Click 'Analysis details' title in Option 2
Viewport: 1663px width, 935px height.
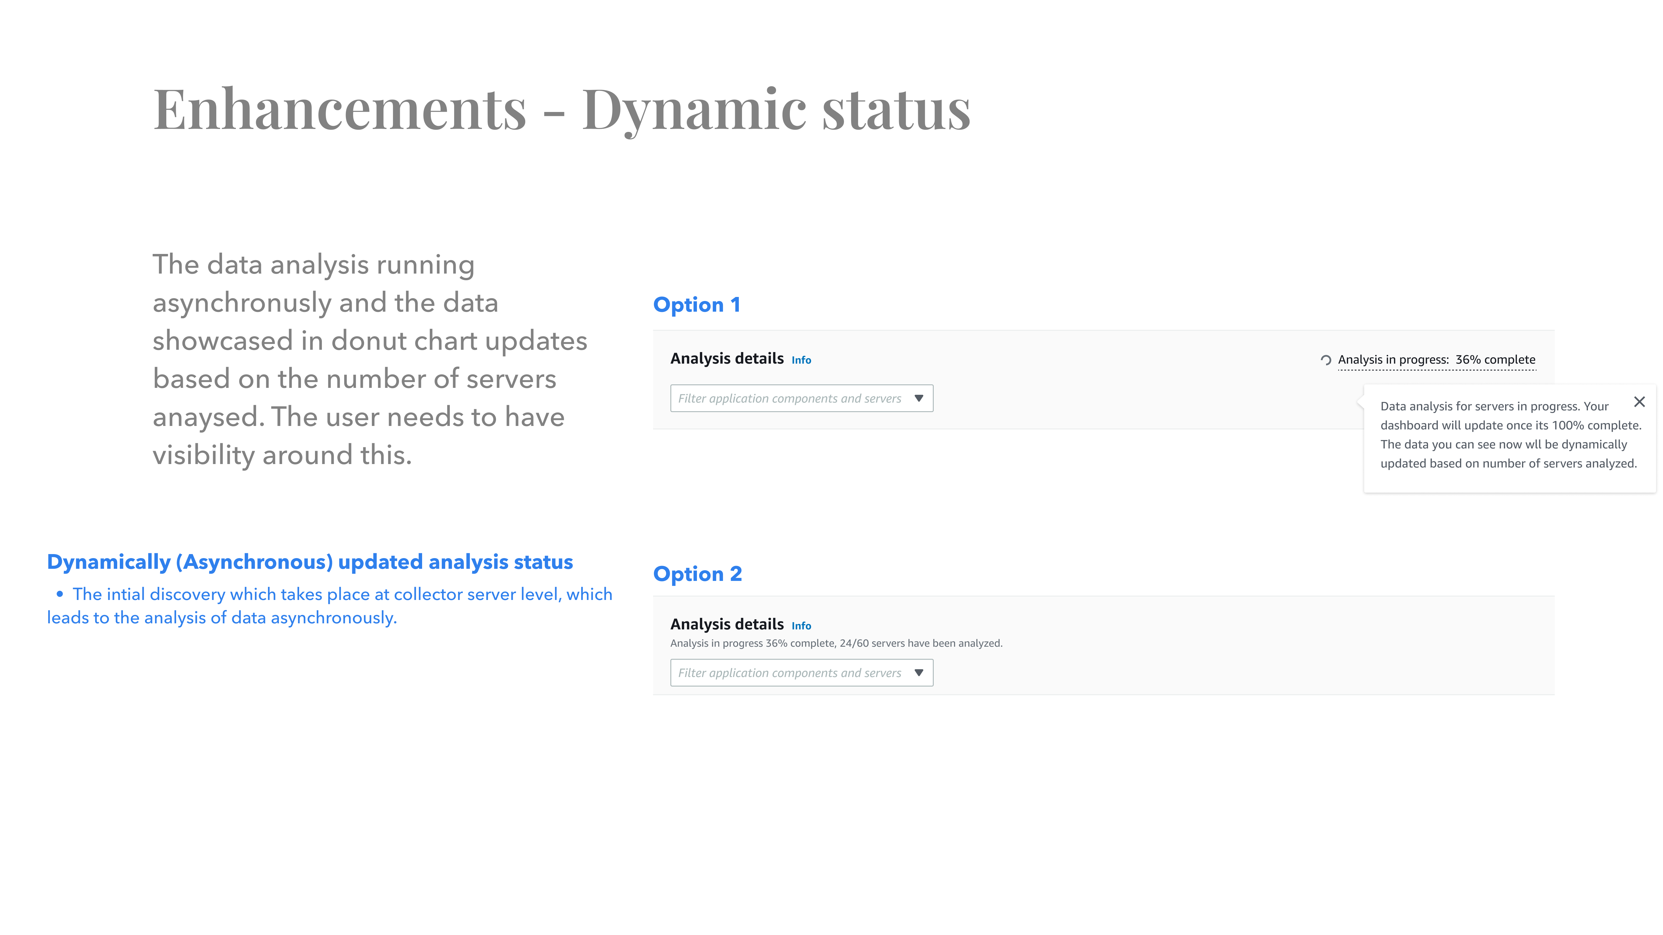click(727, 624)
